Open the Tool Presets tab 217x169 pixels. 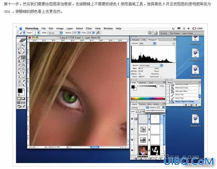point(175,33)
